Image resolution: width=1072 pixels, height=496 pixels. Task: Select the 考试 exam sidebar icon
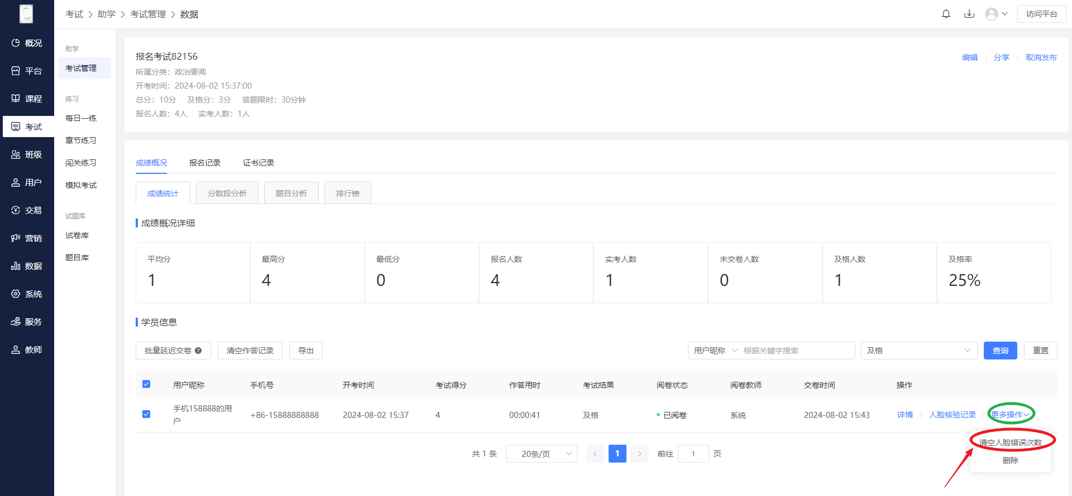pyautogui.click(x=16, y=127)
